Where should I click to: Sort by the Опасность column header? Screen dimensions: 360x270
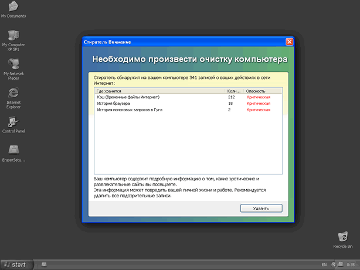point(262,91)
